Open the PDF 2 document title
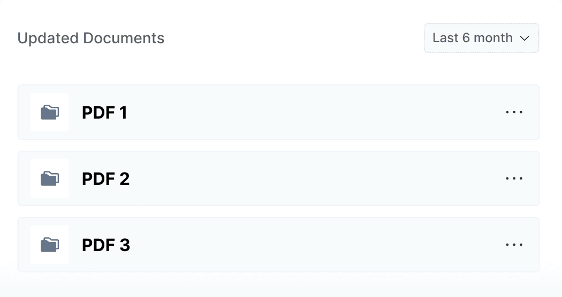This screenshot has height=297, width=562. 105,179
